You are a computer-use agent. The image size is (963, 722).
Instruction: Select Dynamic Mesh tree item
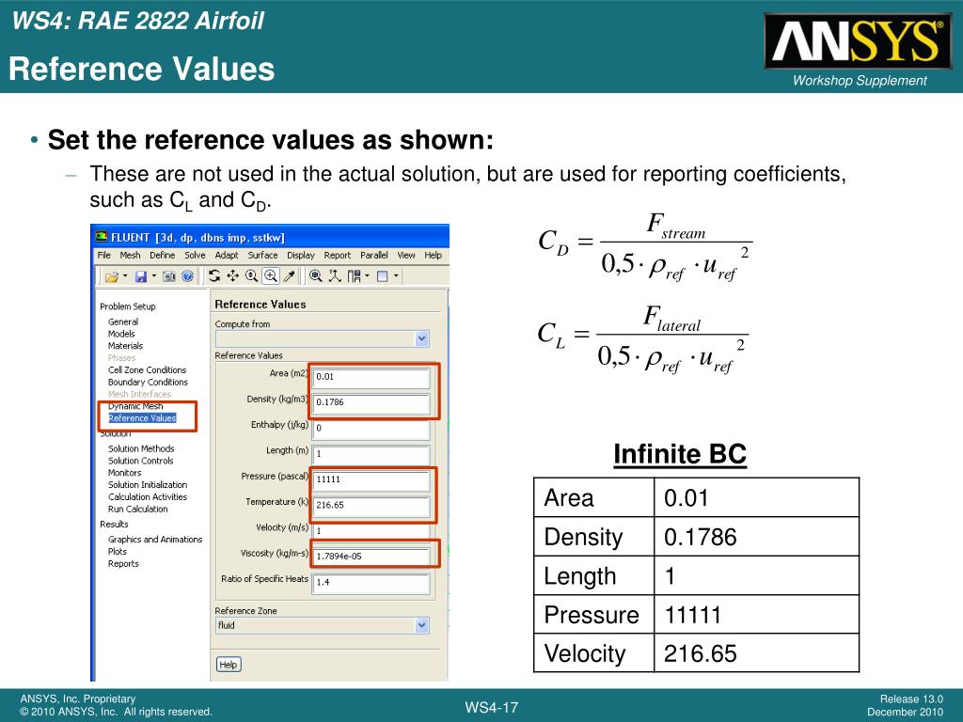click(135, 406)
